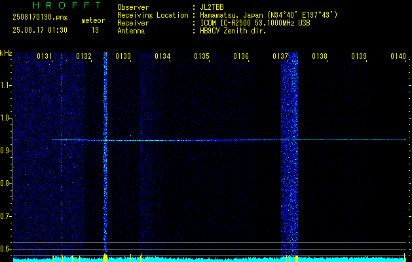Click the 0137 time marker
This screenshot has width=412, height=262.
coord(280,56)
